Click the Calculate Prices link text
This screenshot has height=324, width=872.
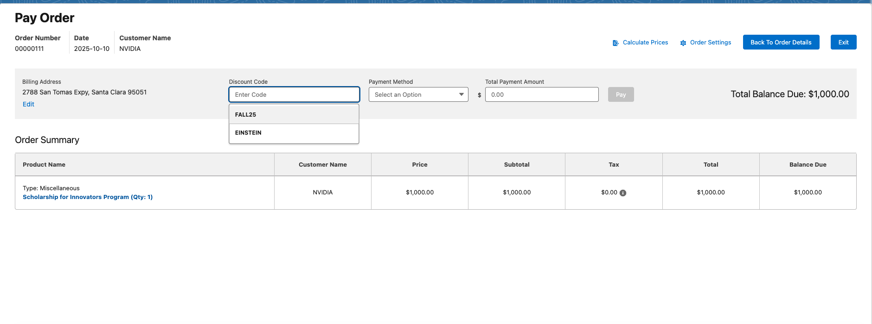point(645,42)
